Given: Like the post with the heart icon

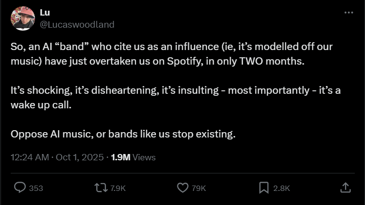Looking at the screenshot, I should tap(183, 188).
